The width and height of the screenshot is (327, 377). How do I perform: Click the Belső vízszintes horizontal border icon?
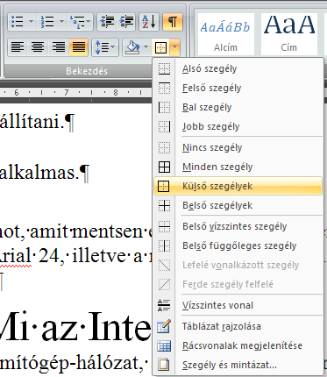[164, 227]
